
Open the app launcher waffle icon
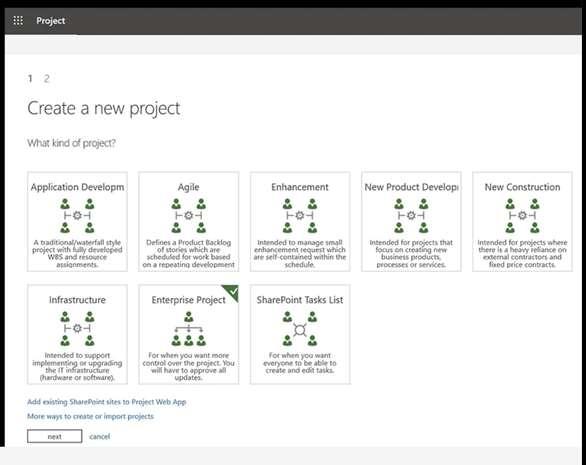[18, 21]
